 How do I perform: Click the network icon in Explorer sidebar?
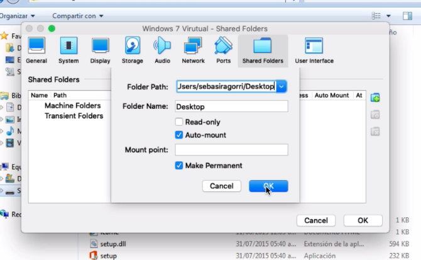click(x=4, y=214)
